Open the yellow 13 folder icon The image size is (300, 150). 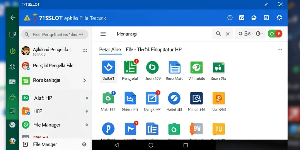pos(219,129)
